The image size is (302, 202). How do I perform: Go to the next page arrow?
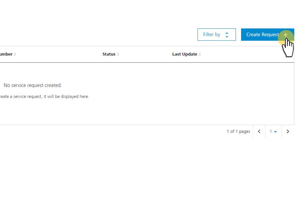tap(288, 132)
